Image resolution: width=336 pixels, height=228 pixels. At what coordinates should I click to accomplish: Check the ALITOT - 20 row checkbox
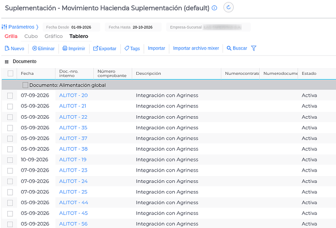click(10, 96)
